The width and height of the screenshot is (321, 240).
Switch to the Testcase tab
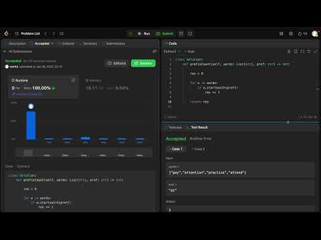click(174, 127)
